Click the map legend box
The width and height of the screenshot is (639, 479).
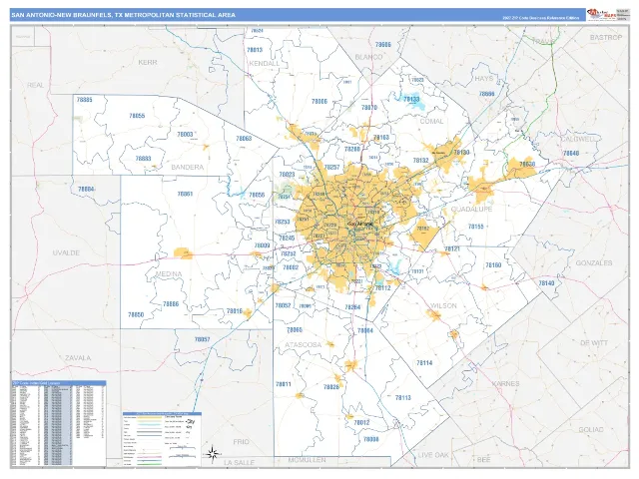[x=162, y=438]
